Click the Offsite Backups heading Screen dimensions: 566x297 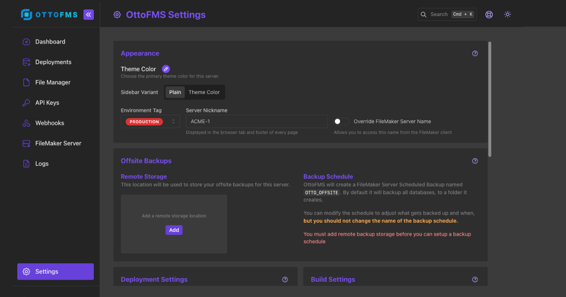tap(146, 161)
